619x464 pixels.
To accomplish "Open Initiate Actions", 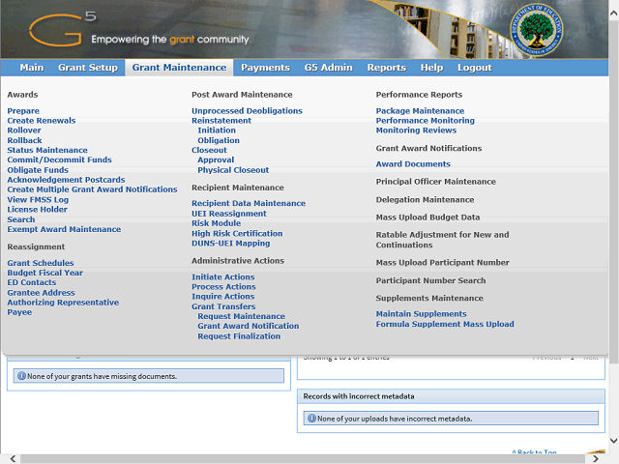I will pyautogui.click(x=223, y=277).
